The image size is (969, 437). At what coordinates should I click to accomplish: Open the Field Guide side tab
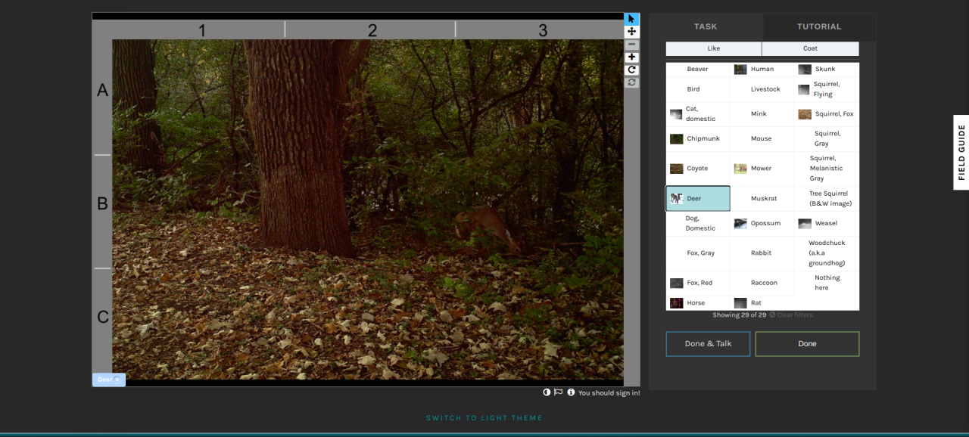(961, 152)
